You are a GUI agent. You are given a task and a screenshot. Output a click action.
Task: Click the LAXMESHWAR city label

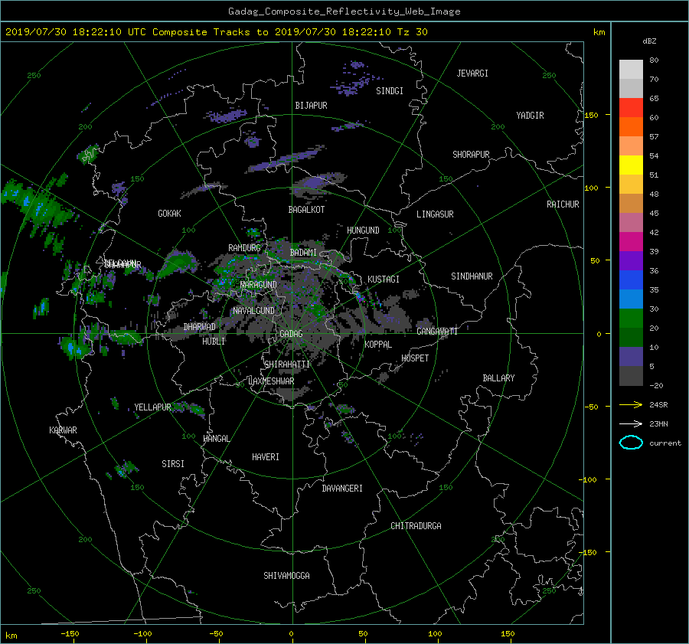tap(271, 381)
